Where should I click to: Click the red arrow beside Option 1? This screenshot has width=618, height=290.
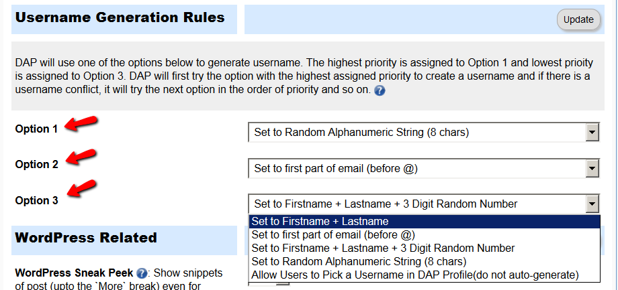point(81,122)
